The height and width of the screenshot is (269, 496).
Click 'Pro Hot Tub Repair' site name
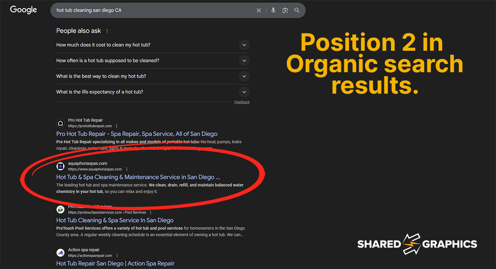click(x=86, y=120)
